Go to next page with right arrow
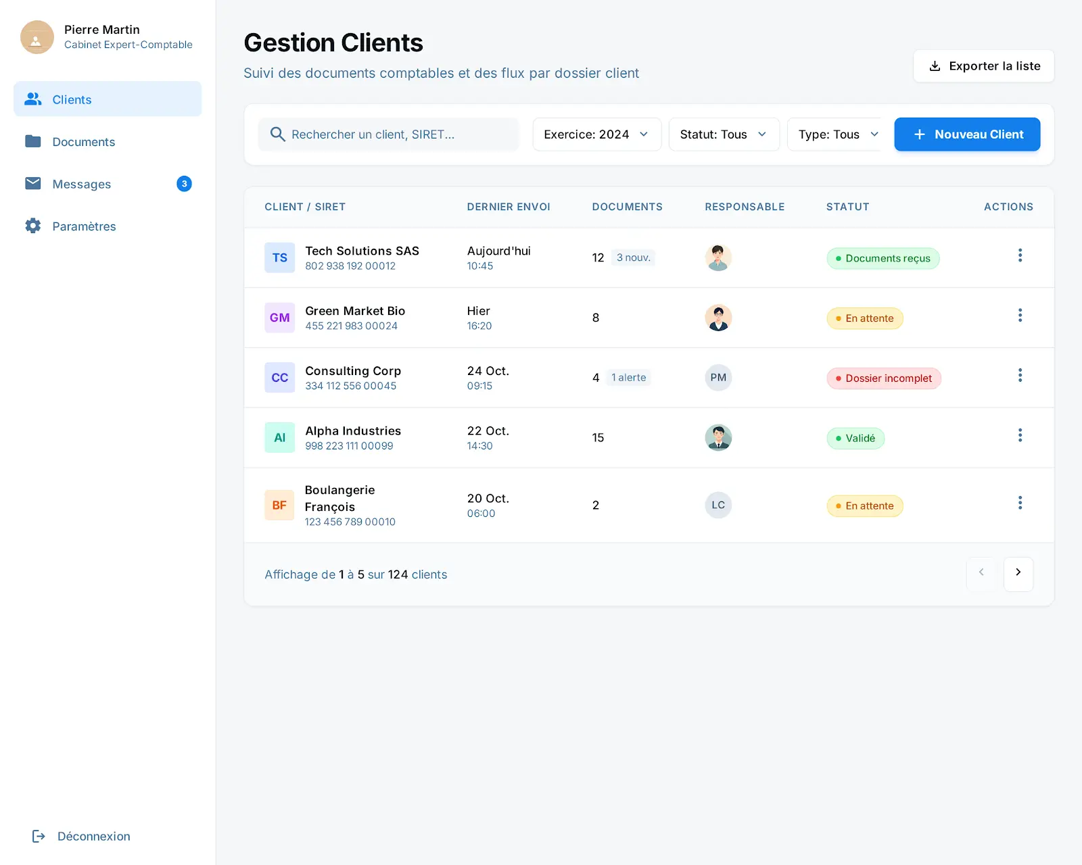 coord(1018,574)
